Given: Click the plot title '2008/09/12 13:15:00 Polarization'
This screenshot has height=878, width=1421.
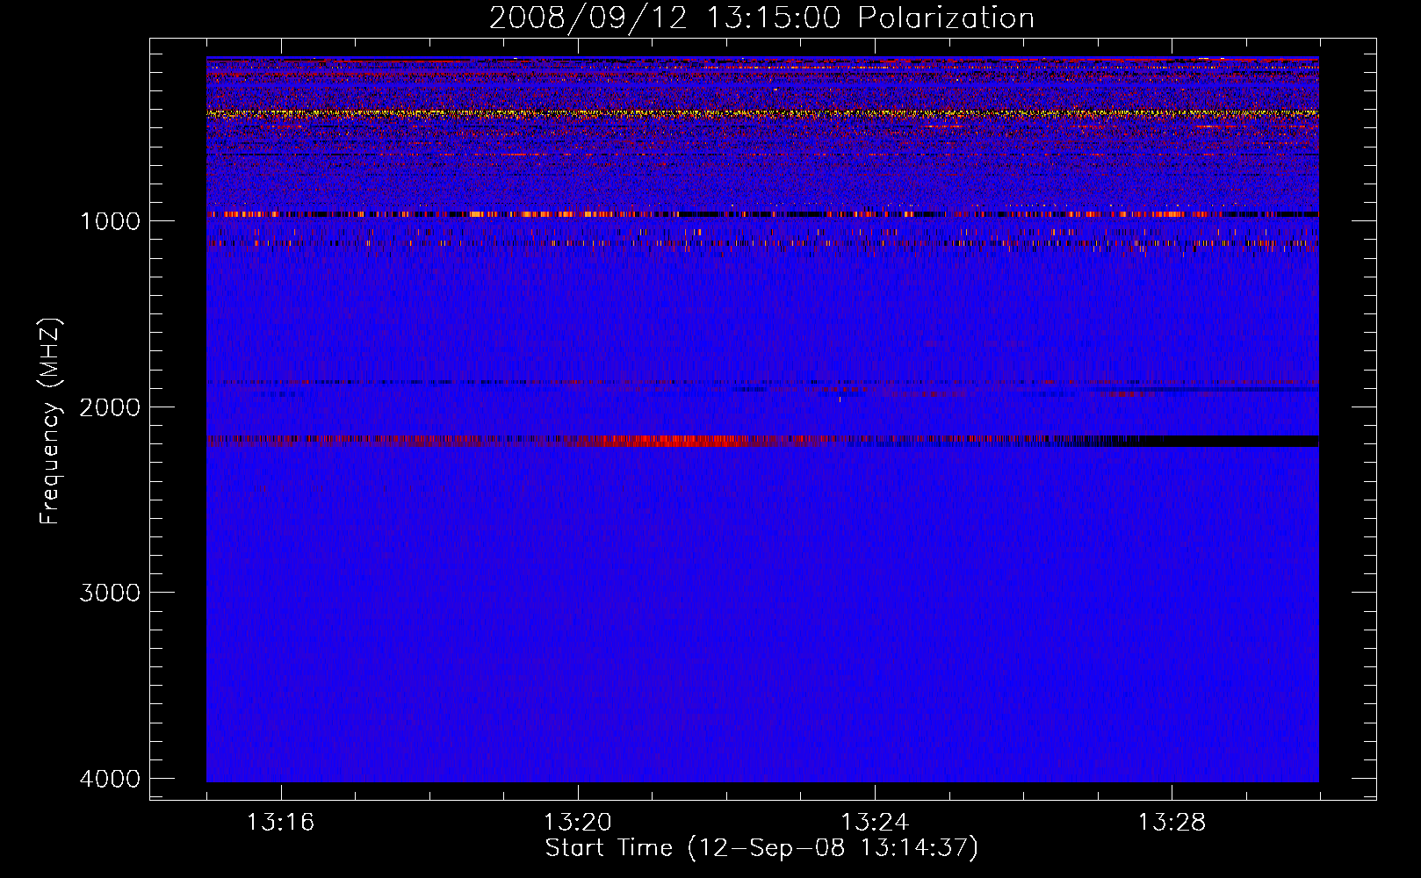Looking at the screenshot, I should click(x=761, y=18).
